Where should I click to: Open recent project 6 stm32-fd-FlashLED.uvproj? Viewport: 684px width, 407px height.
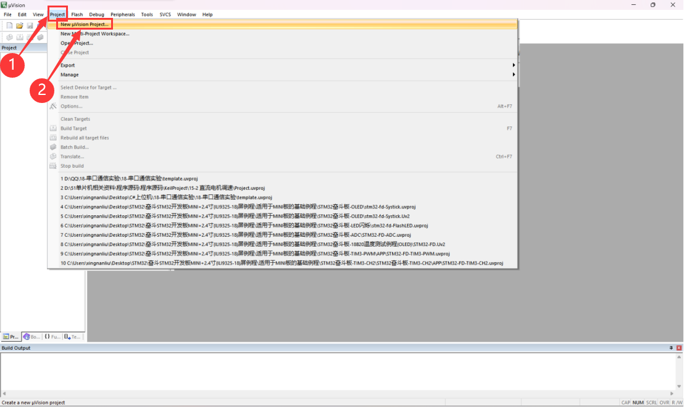(282, 226)
